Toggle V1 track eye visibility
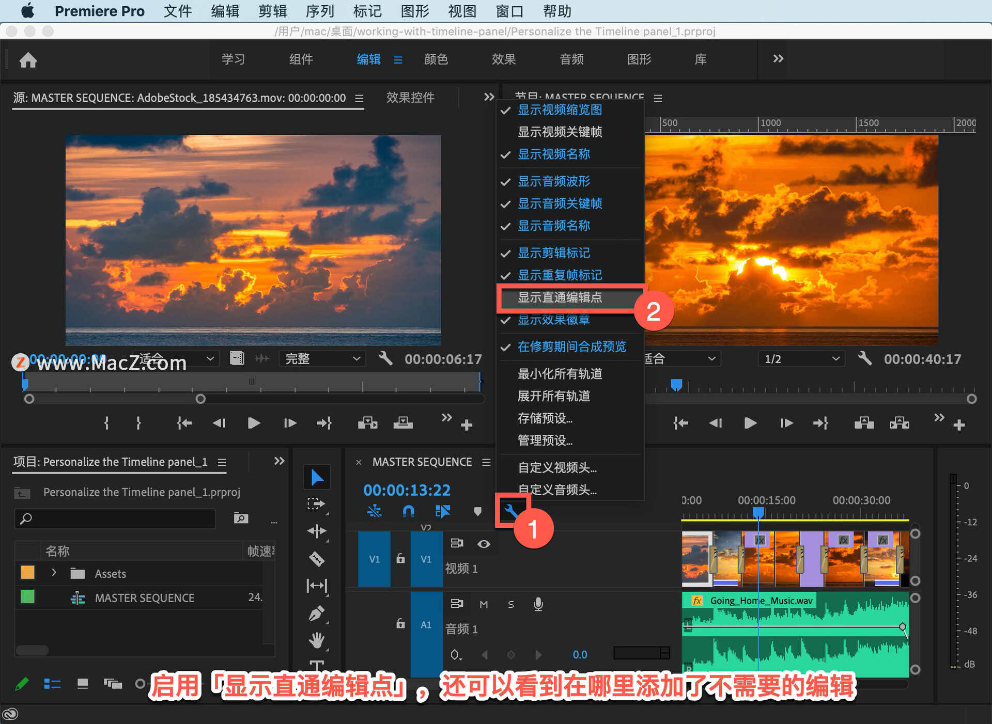This screenshot has width=992, height=724. coord(484,544)
